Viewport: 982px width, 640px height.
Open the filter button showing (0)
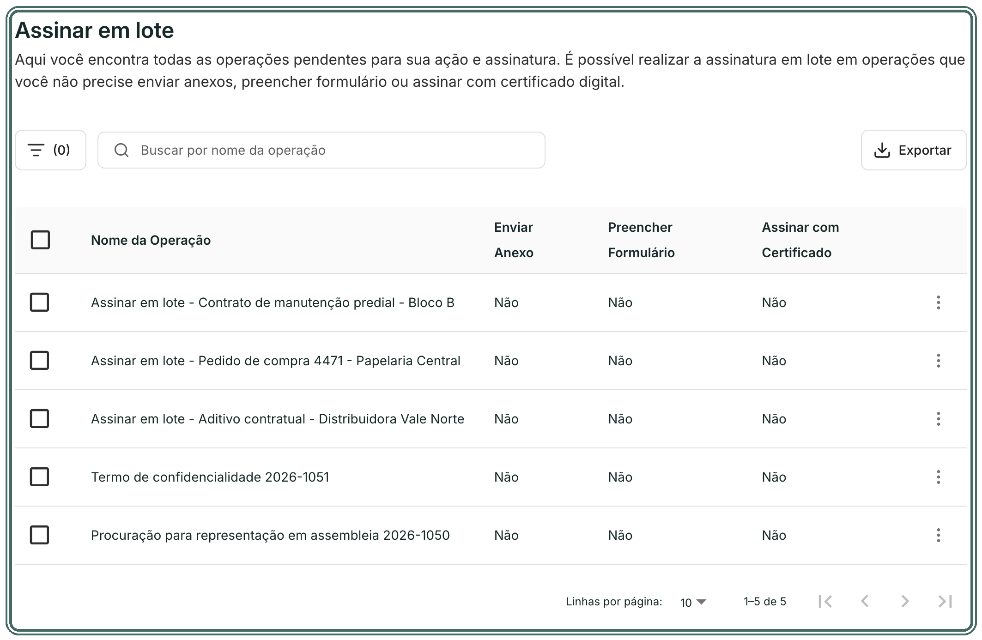point(50,150)
